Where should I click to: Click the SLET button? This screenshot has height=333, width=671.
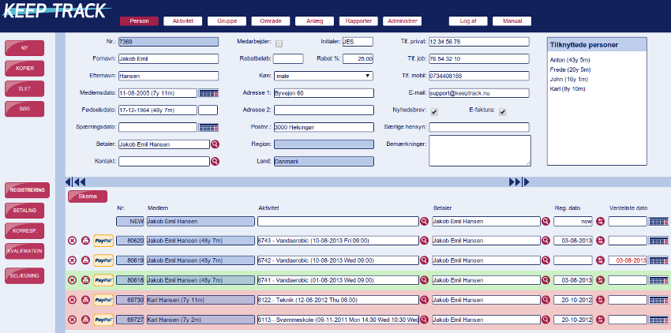(24, 88)
